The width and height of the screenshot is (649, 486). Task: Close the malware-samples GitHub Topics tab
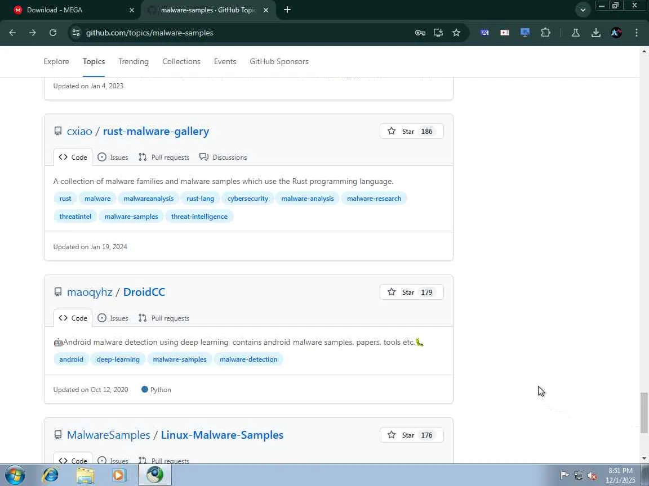click(266, 10)
